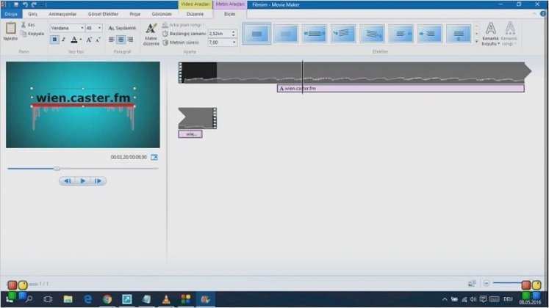The height and width of the screenshot is (308, 549).
Task: Align caption text to the left
Action: click(111, 40)
